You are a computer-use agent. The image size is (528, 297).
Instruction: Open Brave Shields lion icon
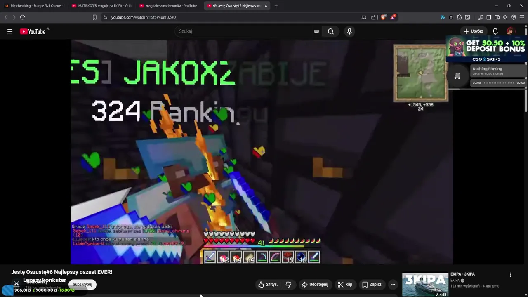(383, 17)
